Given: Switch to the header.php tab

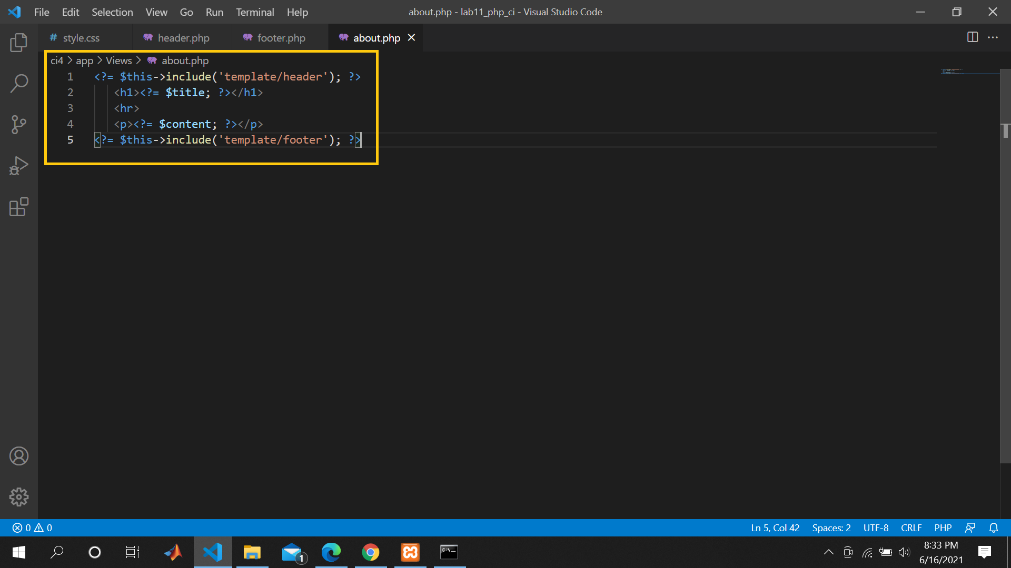Looking at the screenshot, I should (183, 37).
